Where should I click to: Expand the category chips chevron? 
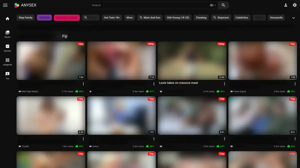pyautogui.click(x=294, y=18)
